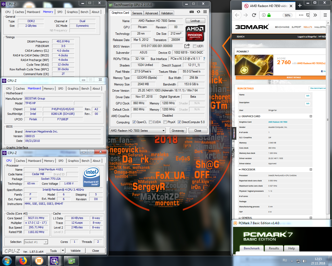The width and height of the screenshot is (332, 266).
Task: Toggle the OpenCL checkbox
Action: 134,122
